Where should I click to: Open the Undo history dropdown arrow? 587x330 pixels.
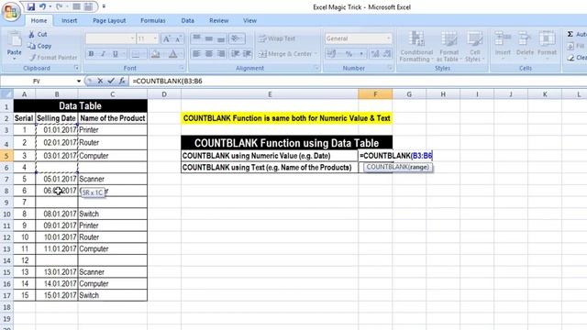coord(50,6)
